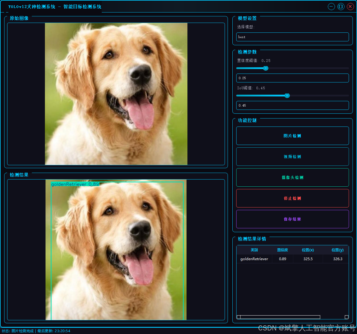Screen dimensions: 357x334
Task: Maximize the window with the square icon
Action: [341, 7]
